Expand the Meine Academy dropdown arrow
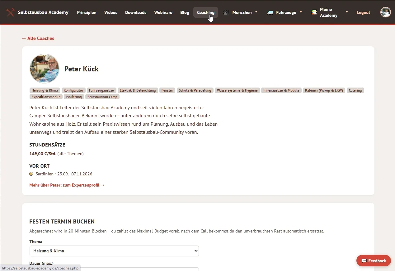The width and height of the screenshot is (395, 271). tap(347, 12)
